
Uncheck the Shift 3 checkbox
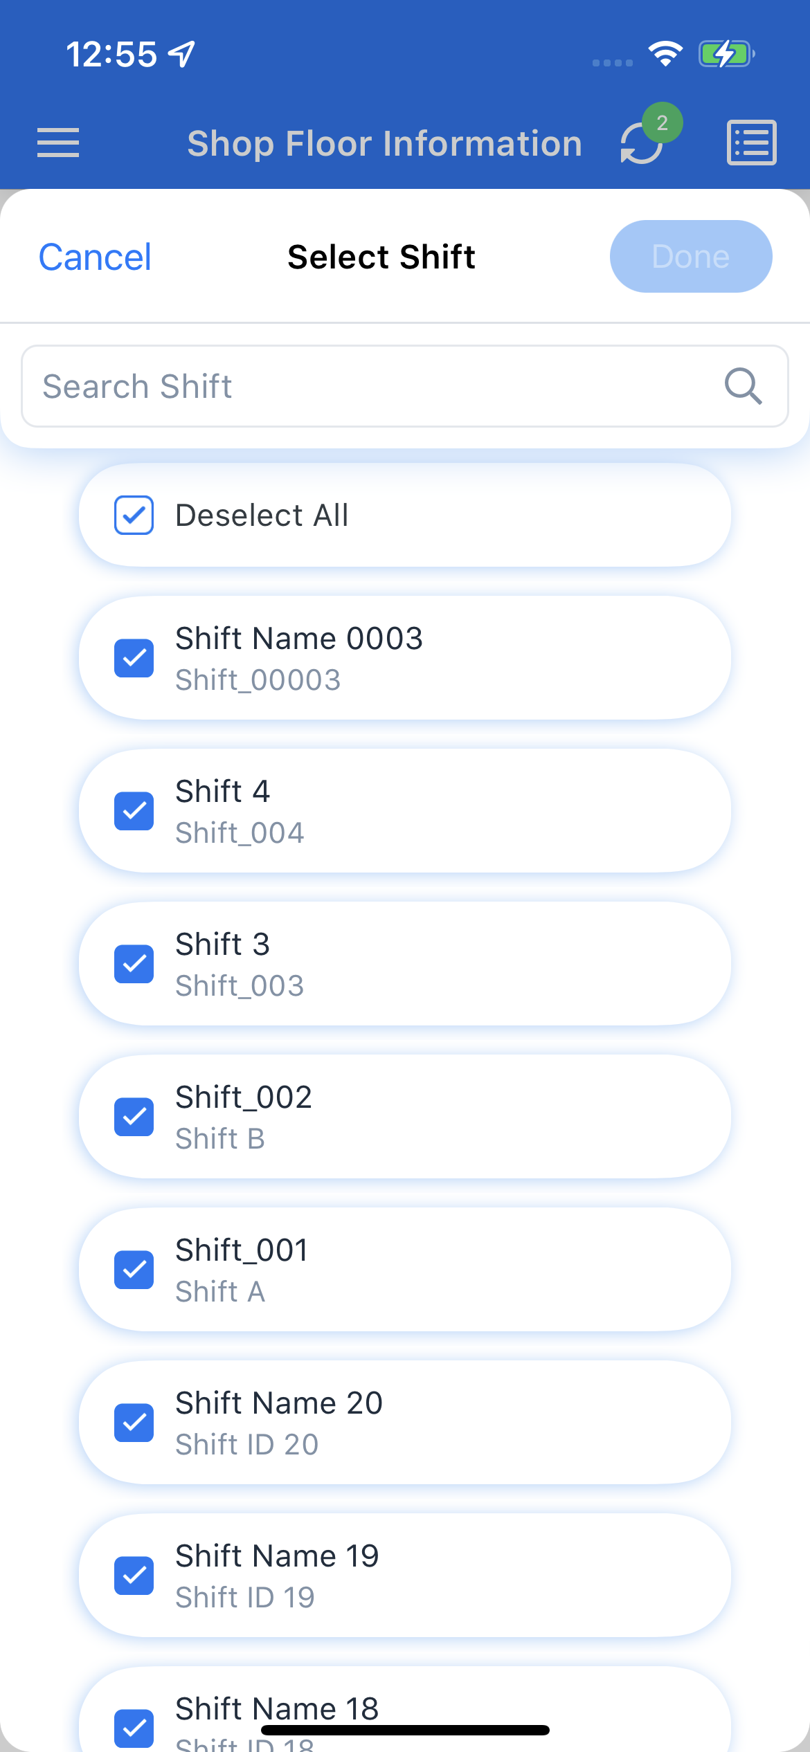(134, 964)
